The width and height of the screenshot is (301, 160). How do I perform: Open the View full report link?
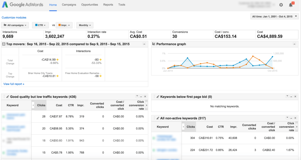[14, 84]
